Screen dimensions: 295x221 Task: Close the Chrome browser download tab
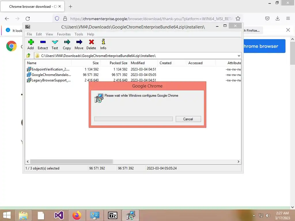coord(60,6)
